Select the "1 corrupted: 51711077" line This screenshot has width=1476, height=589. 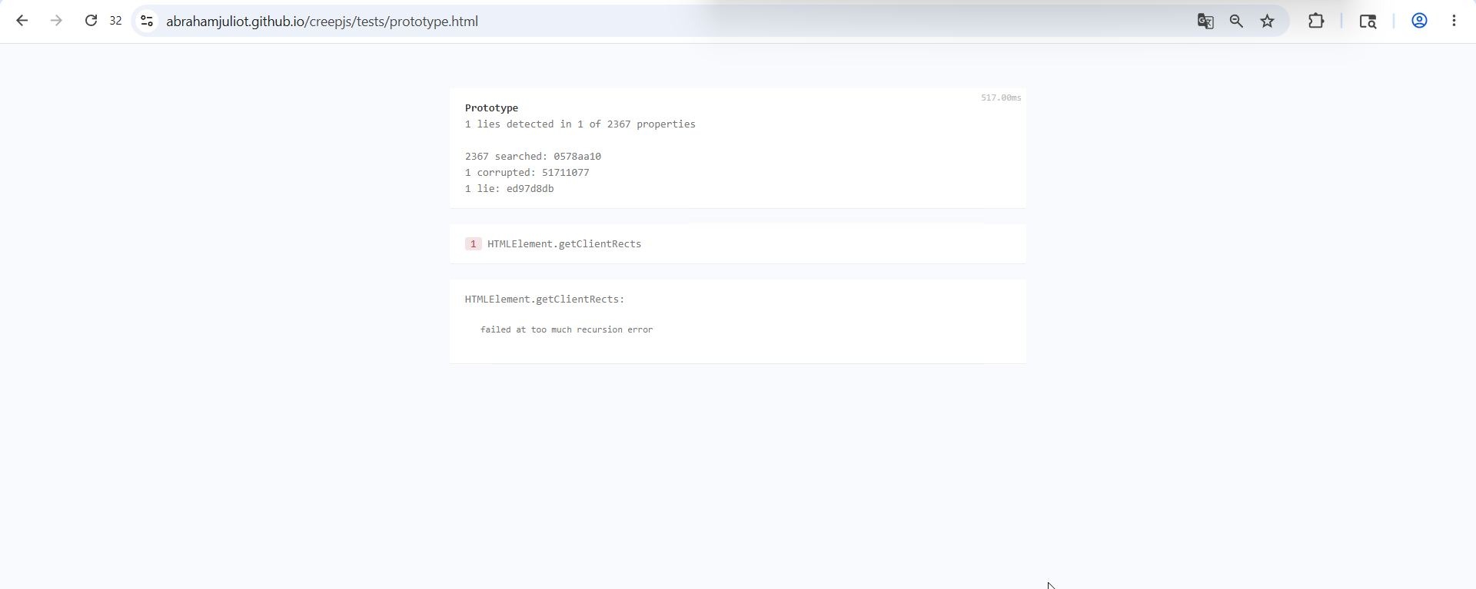pos(527,173)
